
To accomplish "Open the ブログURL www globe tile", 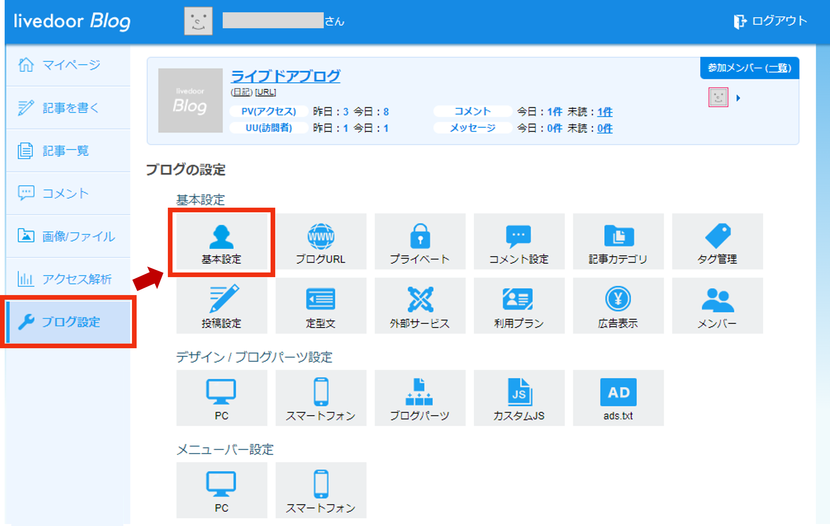I will pos(320,242).
